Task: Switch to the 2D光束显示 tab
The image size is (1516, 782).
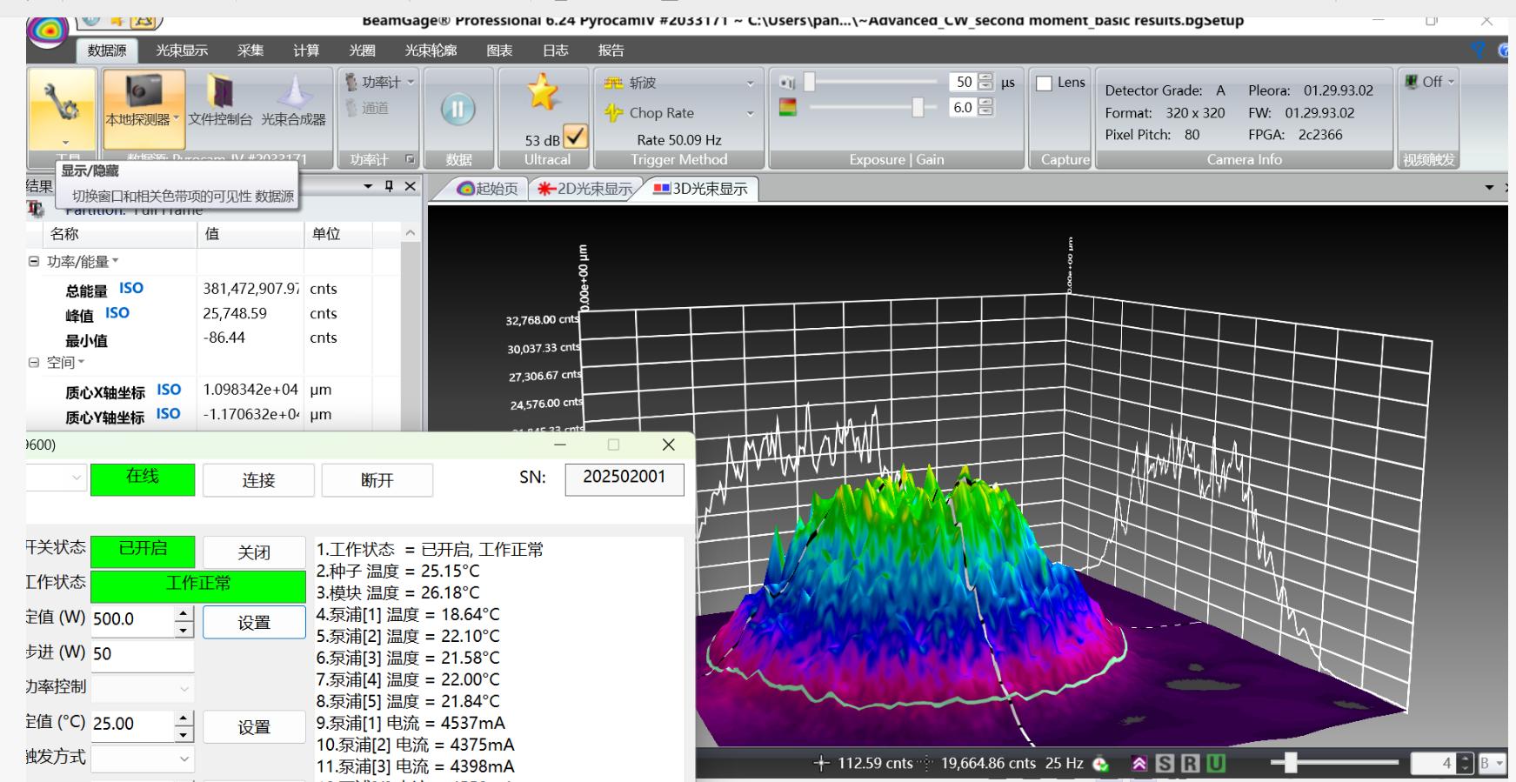Action: click(584, 189)
